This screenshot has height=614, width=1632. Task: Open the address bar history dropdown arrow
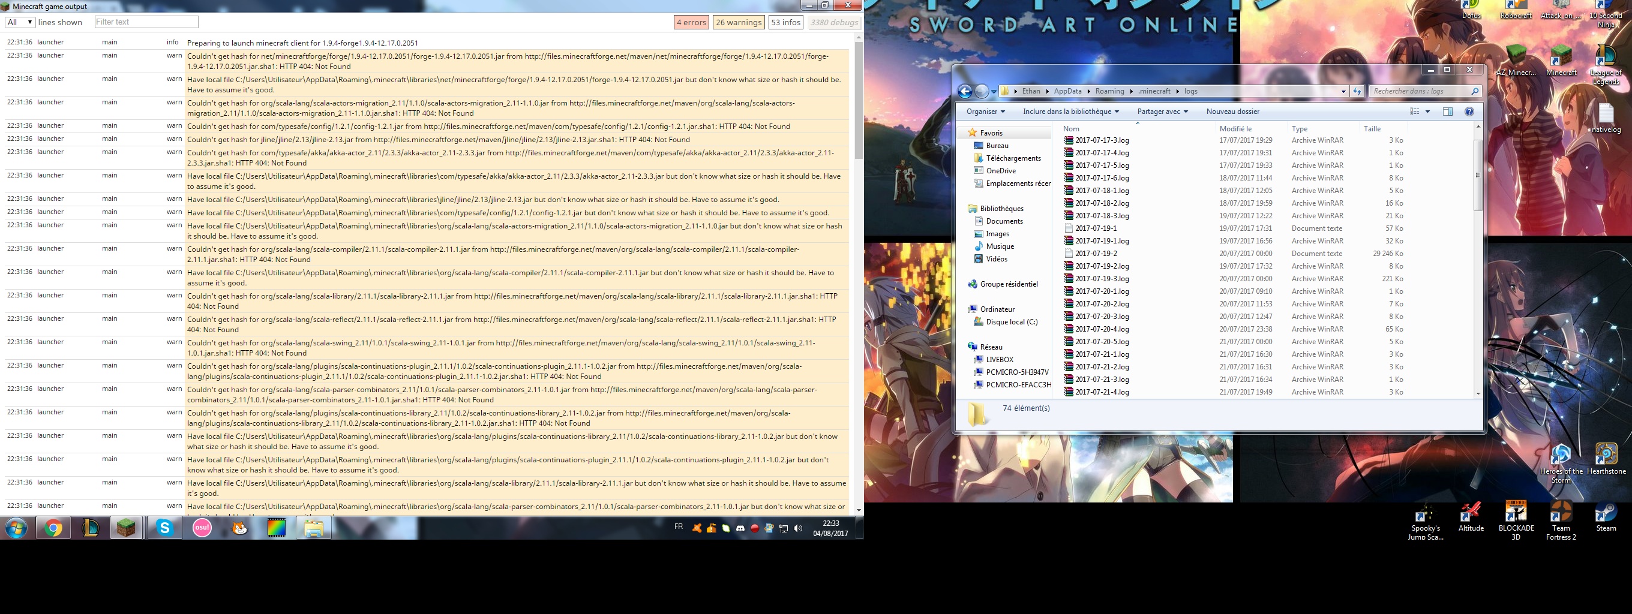(x=1343, y=91)
